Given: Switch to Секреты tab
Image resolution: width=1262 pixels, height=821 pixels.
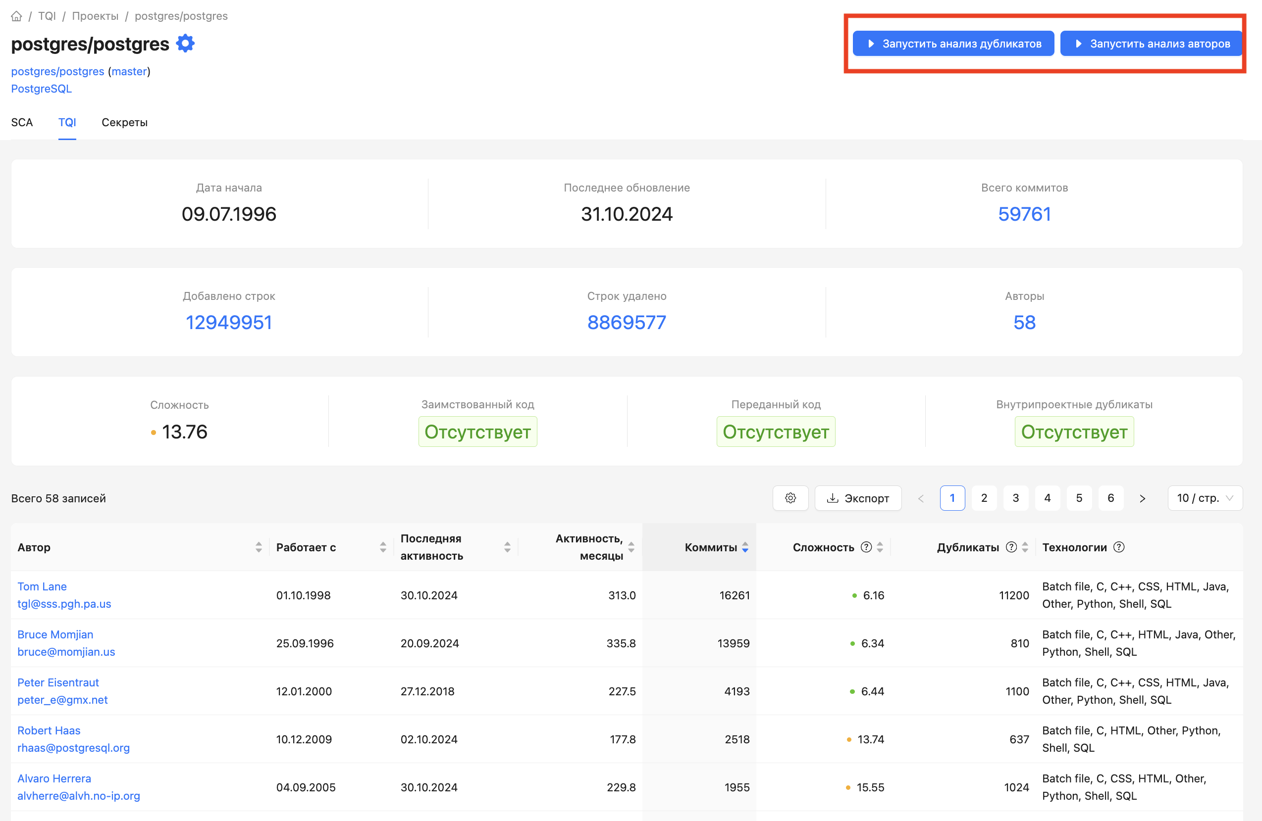Looking at the screenshot, I should pyautogui.click(x=125, y=122).
